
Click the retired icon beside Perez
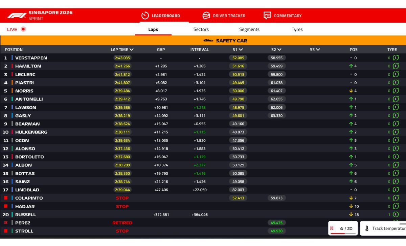point(5,223)
